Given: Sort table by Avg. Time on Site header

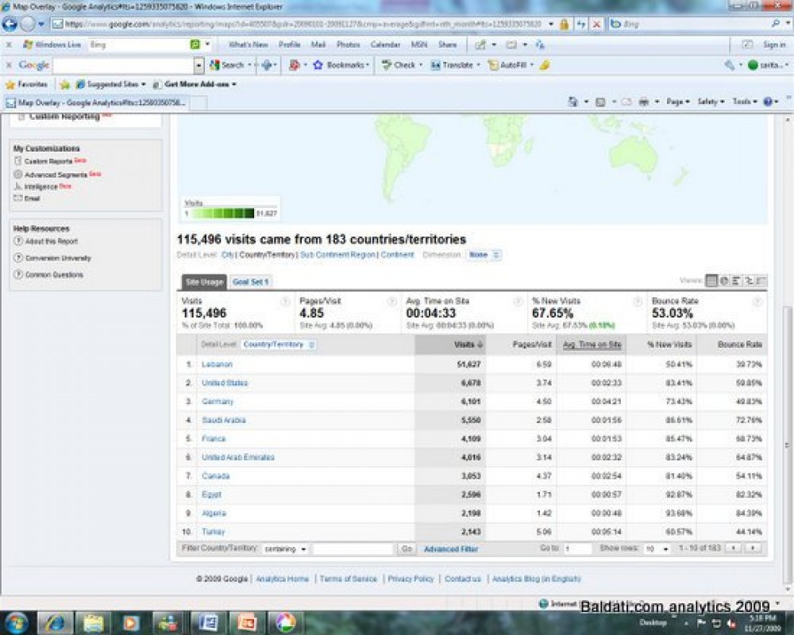Looking at the screenshot, I should [x=592, y=344].
